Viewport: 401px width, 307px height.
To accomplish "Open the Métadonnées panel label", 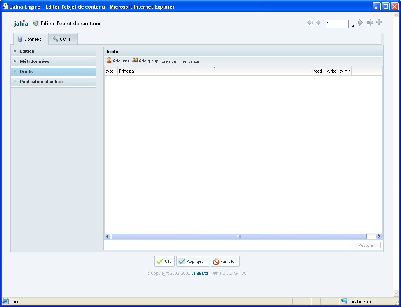I will pos(35,61).
